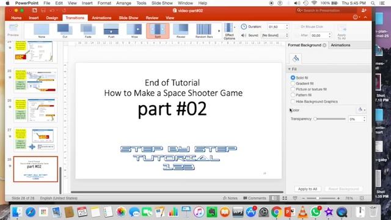This screenshot has width=391, height=220.
Task: Select slide 27 thumbnail
Action: [35, 140]
